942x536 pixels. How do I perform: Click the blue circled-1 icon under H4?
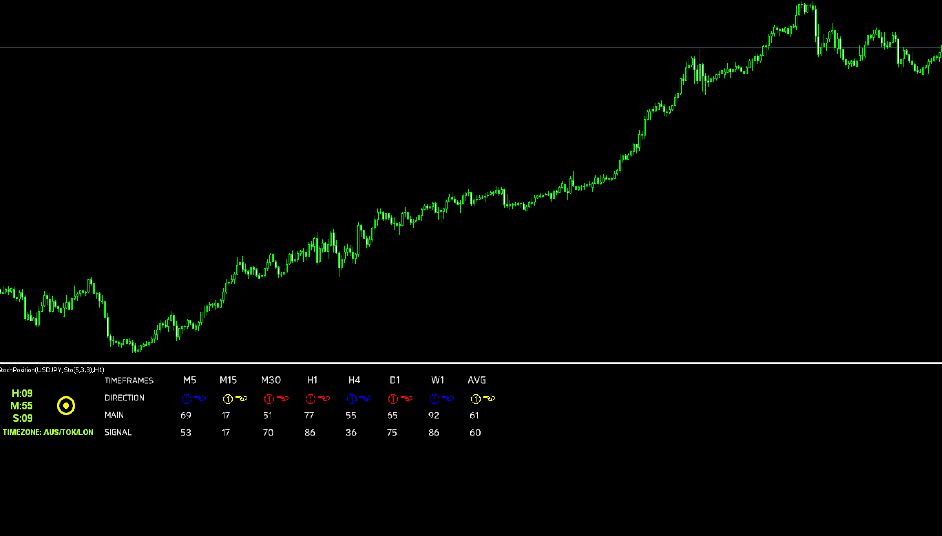click(352, 399)
